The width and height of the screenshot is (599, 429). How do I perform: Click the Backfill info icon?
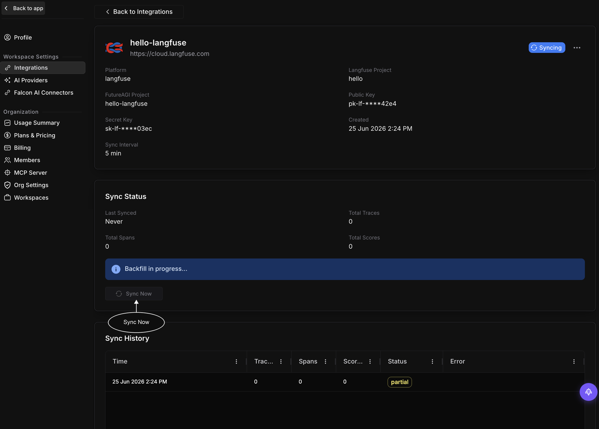click(116, 269)
